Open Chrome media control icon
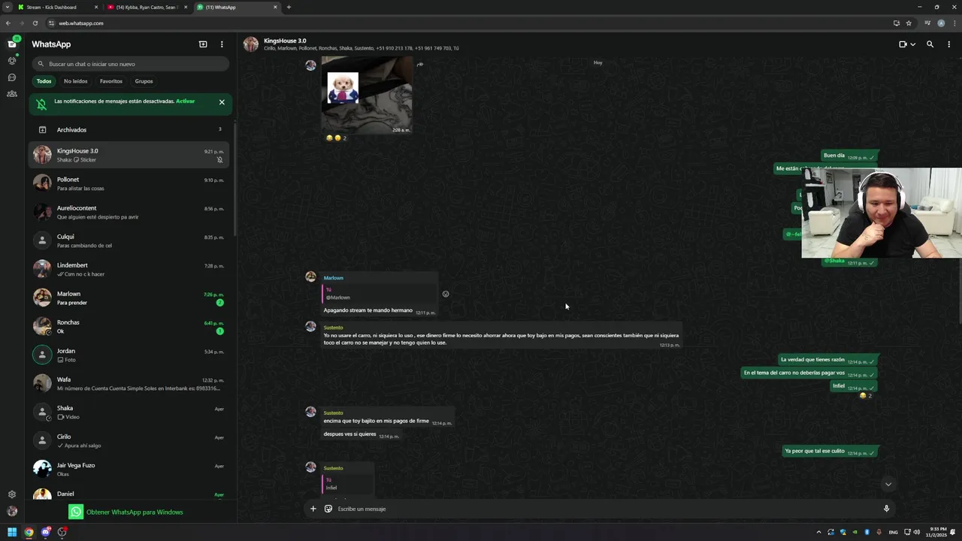The width and height of the screenshot is (962, 541). [928, 23]
